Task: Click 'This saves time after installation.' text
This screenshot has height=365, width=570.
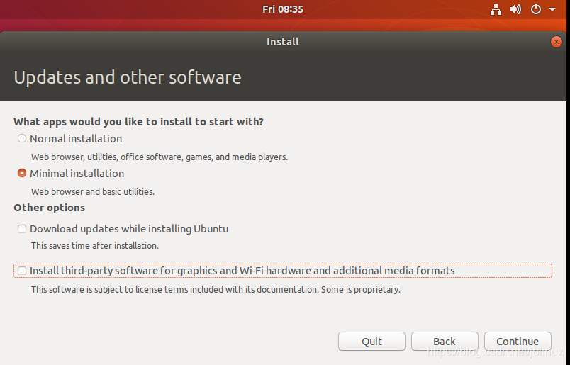Action: click(95, 246)
